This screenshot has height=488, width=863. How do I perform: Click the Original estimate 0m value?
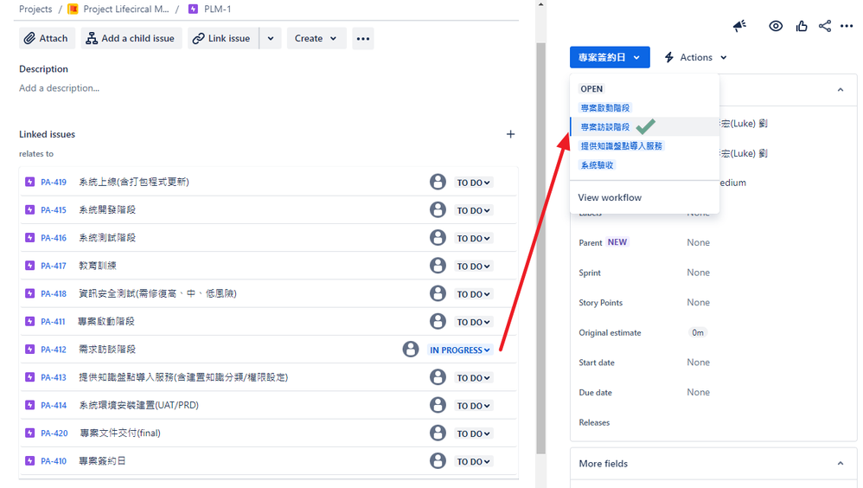697,332
